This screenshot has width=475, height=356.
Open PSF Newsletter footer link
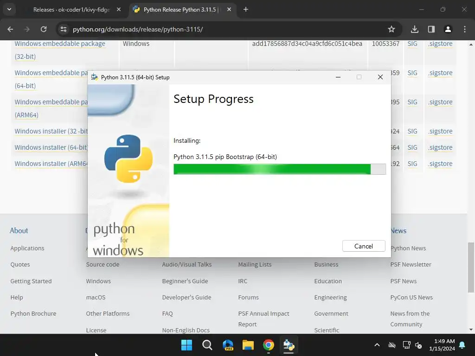[x=411, y=265]
